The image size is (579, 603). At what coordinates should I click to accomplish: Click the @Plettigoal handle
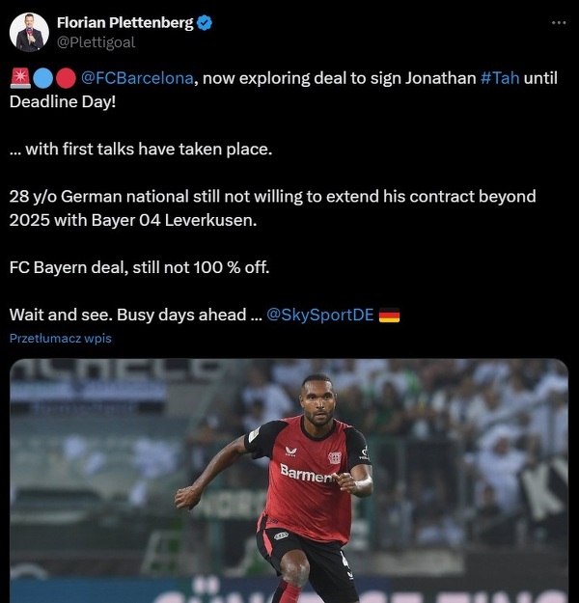pyautogui.click(x=96, y=42)
